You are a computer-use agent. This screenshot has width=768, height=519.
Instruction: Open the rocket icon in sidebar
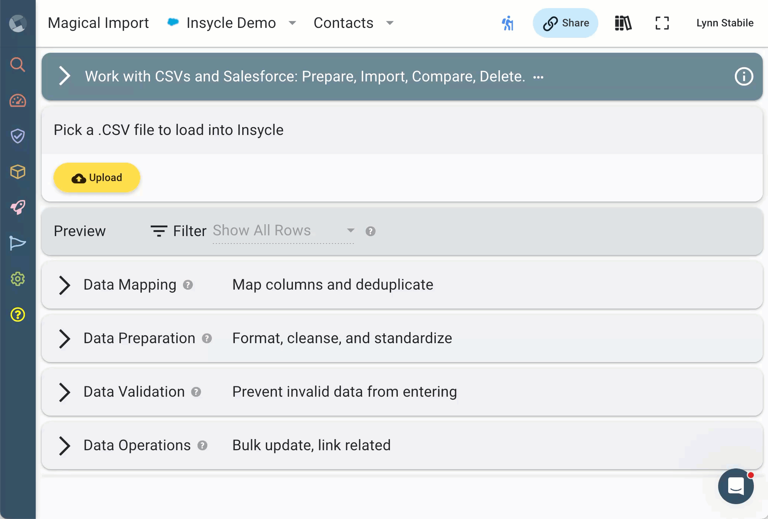pyautogui.click(x=17, y=207)
